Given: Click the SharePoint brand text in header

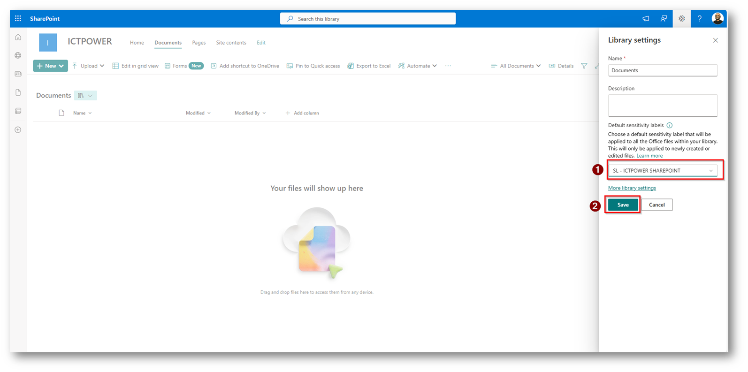Looking at the screenshot, I should click(45, 19).
